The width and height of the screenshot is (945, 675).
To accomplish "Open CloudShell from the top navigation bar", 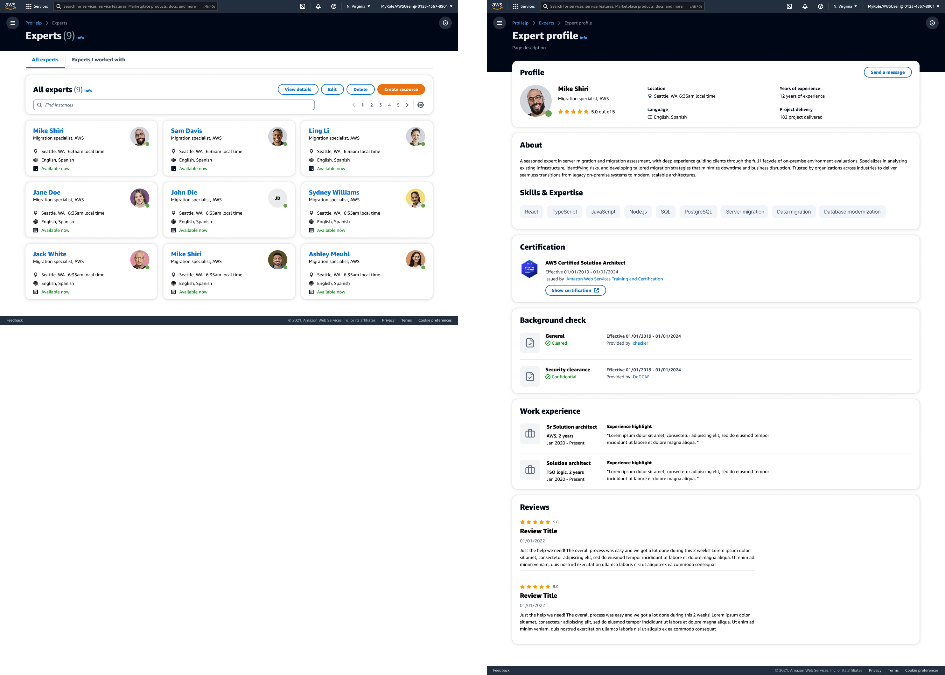I will coord(302,6).
